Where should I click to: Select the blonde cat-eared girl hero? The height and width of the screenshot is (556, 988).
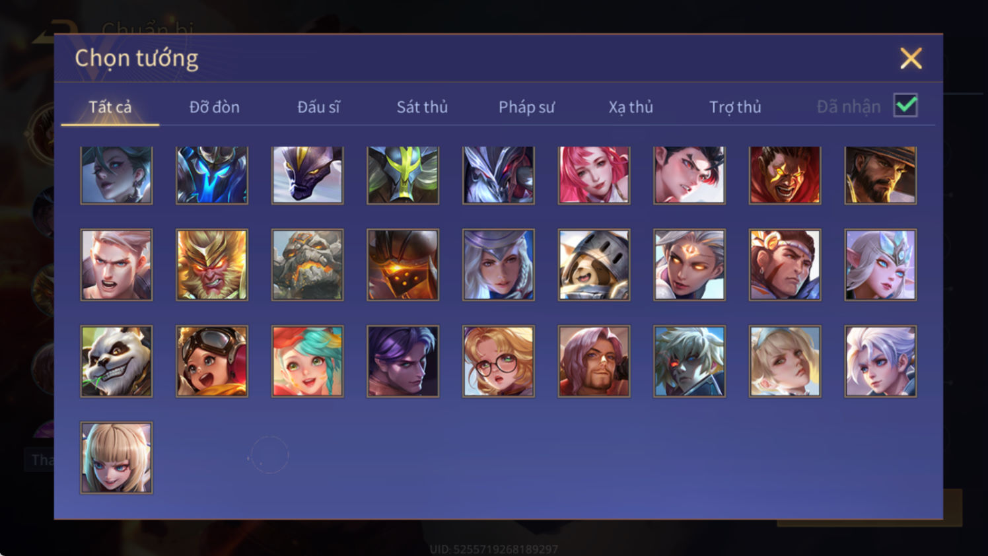(x=116, y=458)
